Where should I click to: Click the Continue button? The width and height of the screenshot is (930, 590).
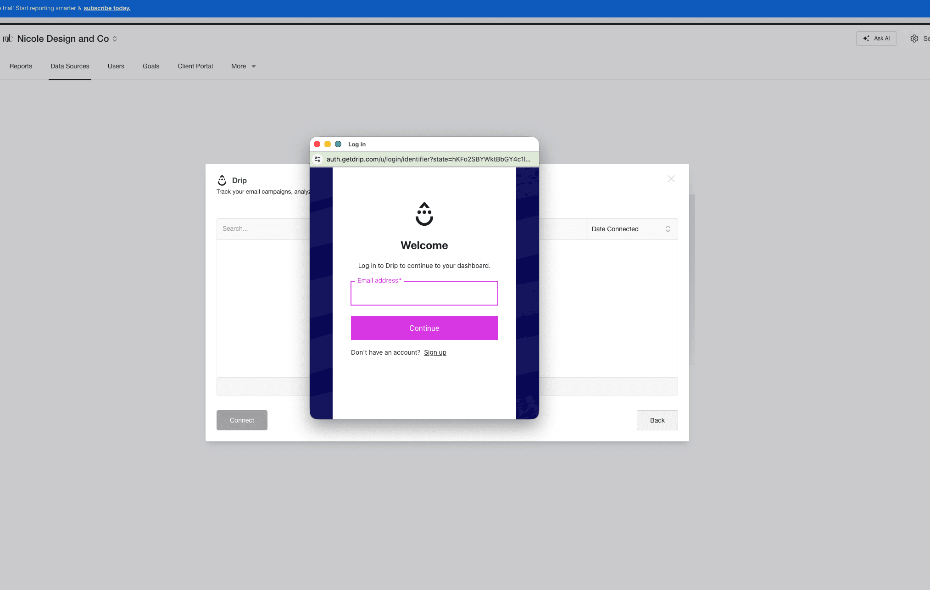point(424,328)
